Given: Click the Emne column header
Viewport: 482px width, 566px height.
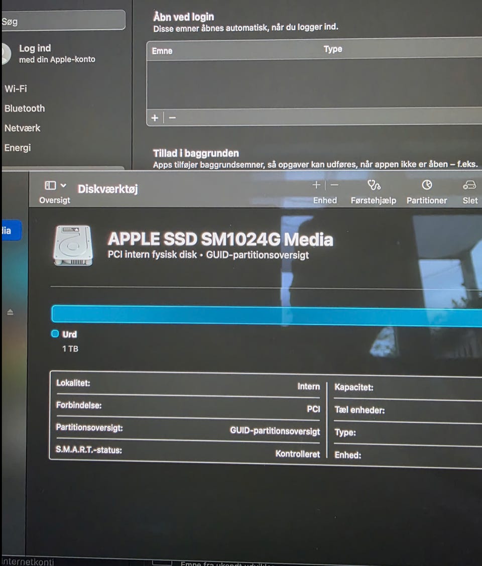Looking at the screenshot, I should click(162, 51).
